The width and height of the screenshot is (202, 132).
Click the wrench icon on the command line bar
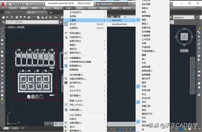pyautogui.click(x=51, y=124)
